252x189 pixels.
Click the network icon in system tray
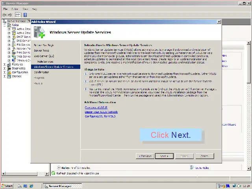pyautogui.click(x=235, y=186)
